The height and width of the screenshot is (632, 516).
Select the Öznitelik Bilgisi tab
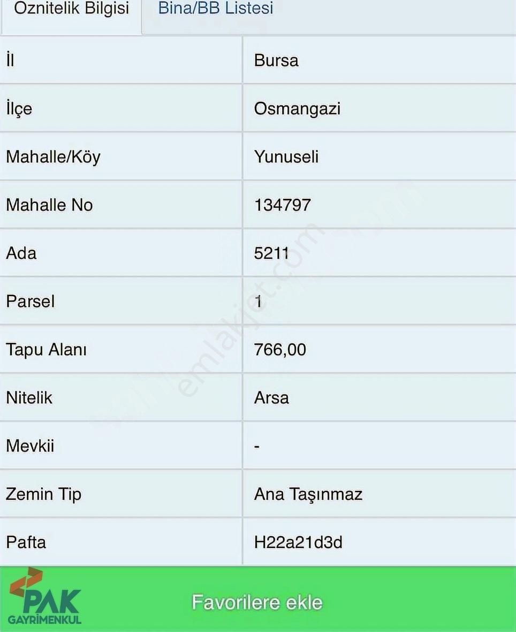(71, 8)
